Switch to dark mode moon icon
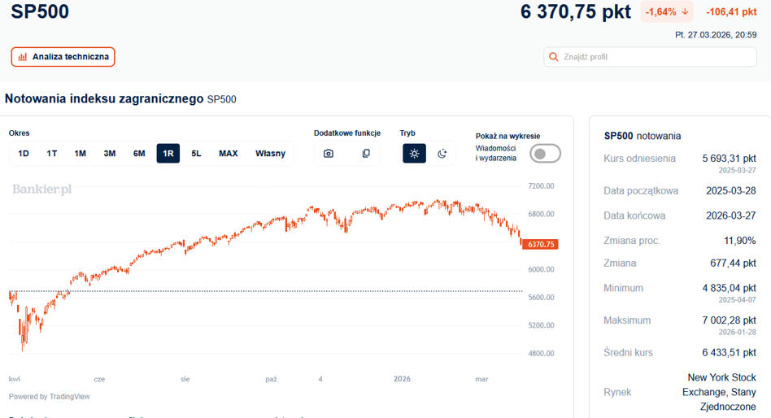The width and height of the screenshot is (771, 418). (x=442, y=154)
